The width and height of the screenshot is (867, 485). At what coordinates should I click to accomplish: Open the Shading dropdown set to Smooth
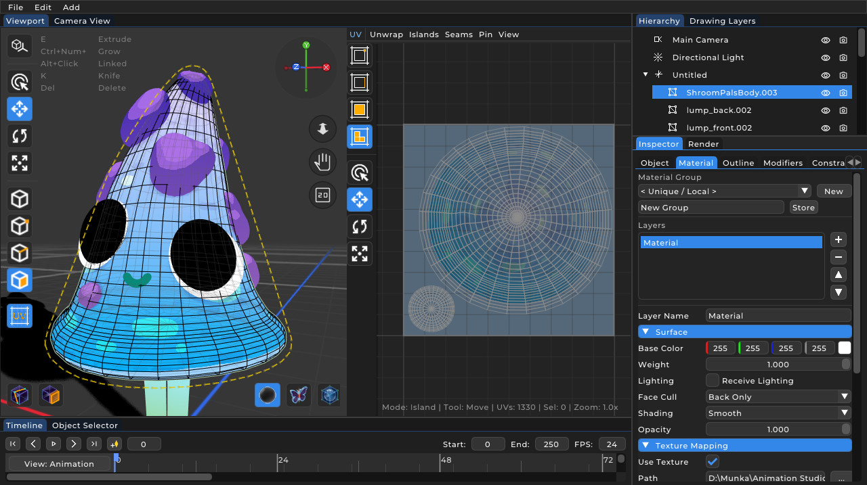tap(778, 413)
